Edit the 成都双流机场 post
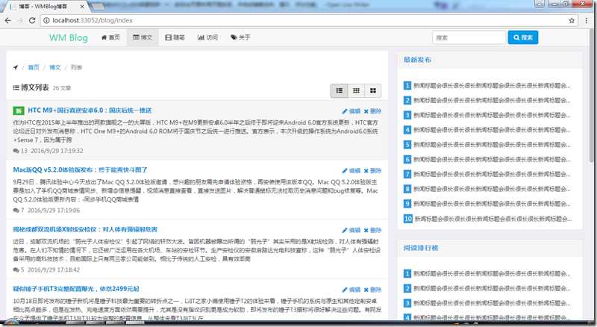This screenshot has width=597, height=327. click(x=351, y=230)
